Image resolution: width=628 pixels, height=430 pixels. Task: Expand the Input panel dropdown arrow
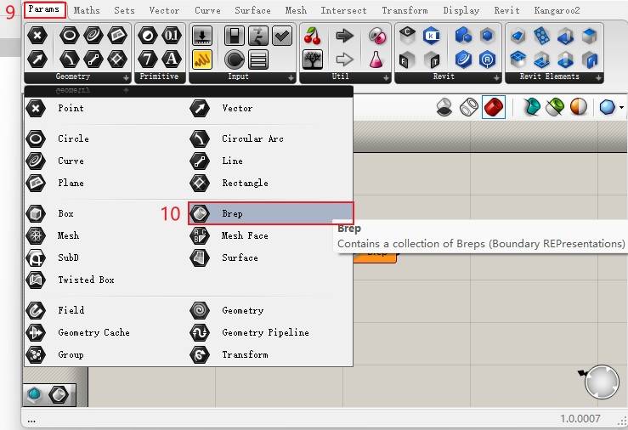pos(291,77)
